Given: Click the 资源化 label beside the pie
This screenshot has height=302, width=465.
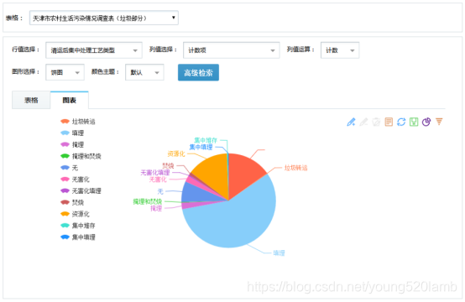Looking at the screenshot, I should (176, 154).
